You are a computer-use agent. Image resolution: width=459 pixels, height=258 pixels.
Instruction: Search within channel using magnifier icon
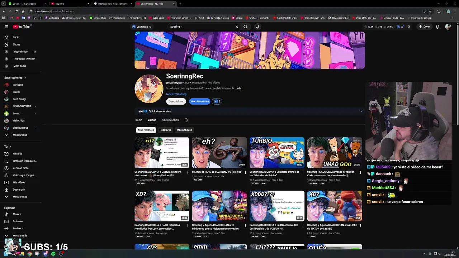(x=186, y=120)
